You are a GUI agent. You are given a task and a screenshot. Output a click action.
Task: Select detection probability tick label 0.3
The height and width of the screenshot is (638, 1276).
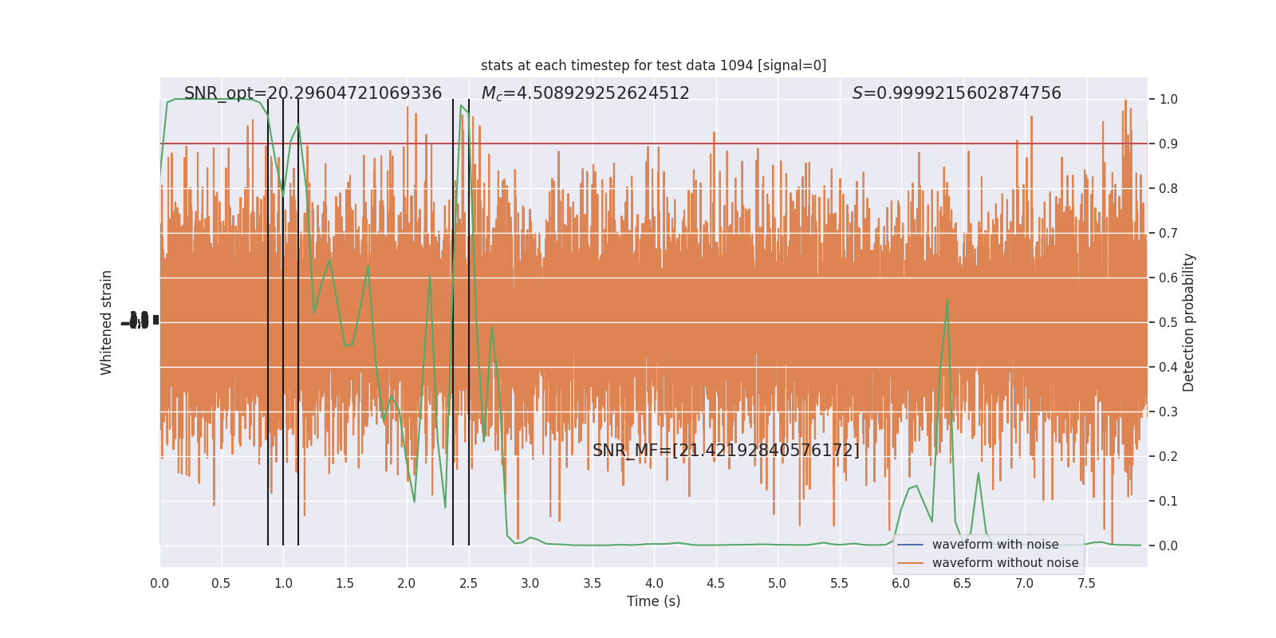tap(1168, 412)
